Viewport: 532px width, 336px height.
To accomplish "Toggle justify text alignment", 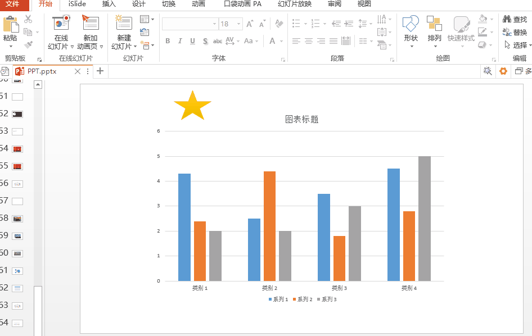I will click(333, 42).
